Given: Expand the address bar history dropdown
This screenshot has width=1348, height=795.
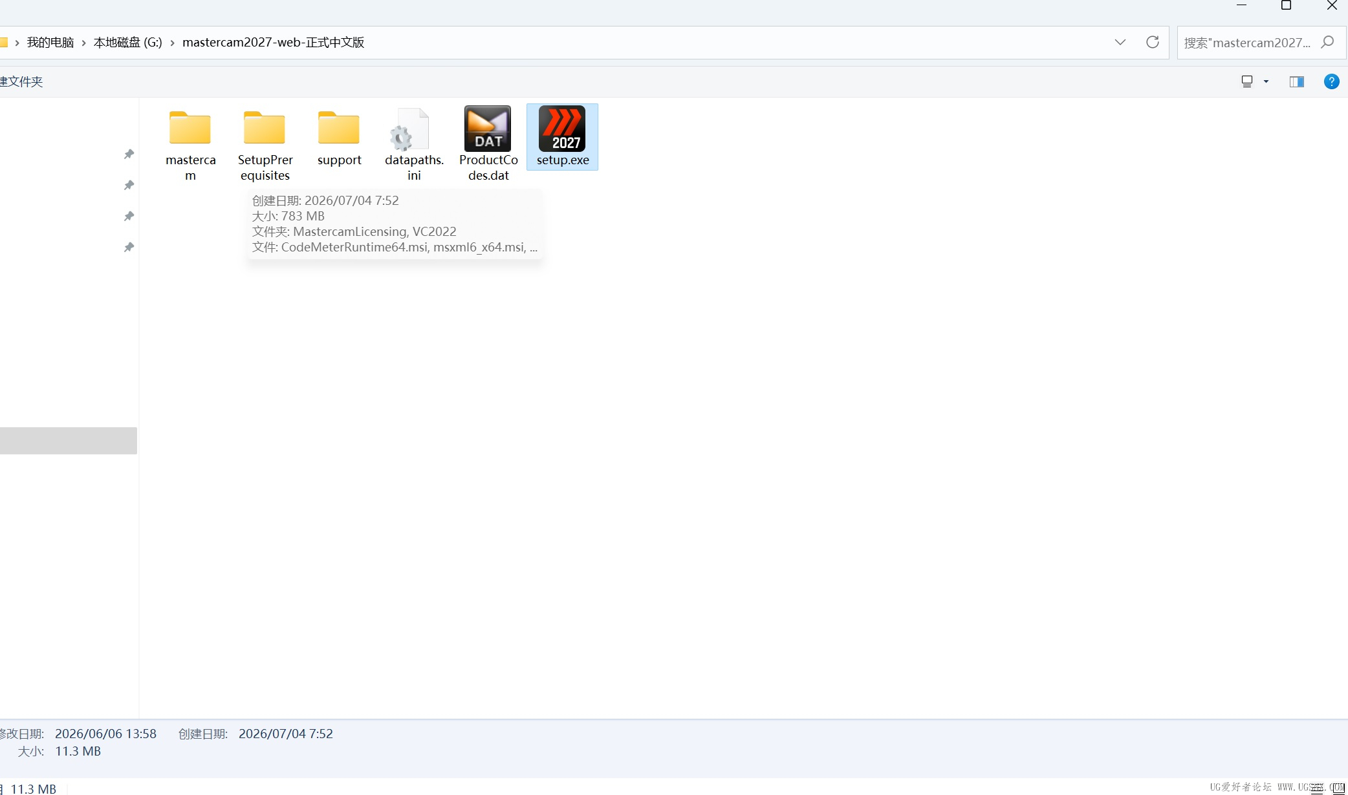Looking at the screenshot, I should [x=1120, y=42].
